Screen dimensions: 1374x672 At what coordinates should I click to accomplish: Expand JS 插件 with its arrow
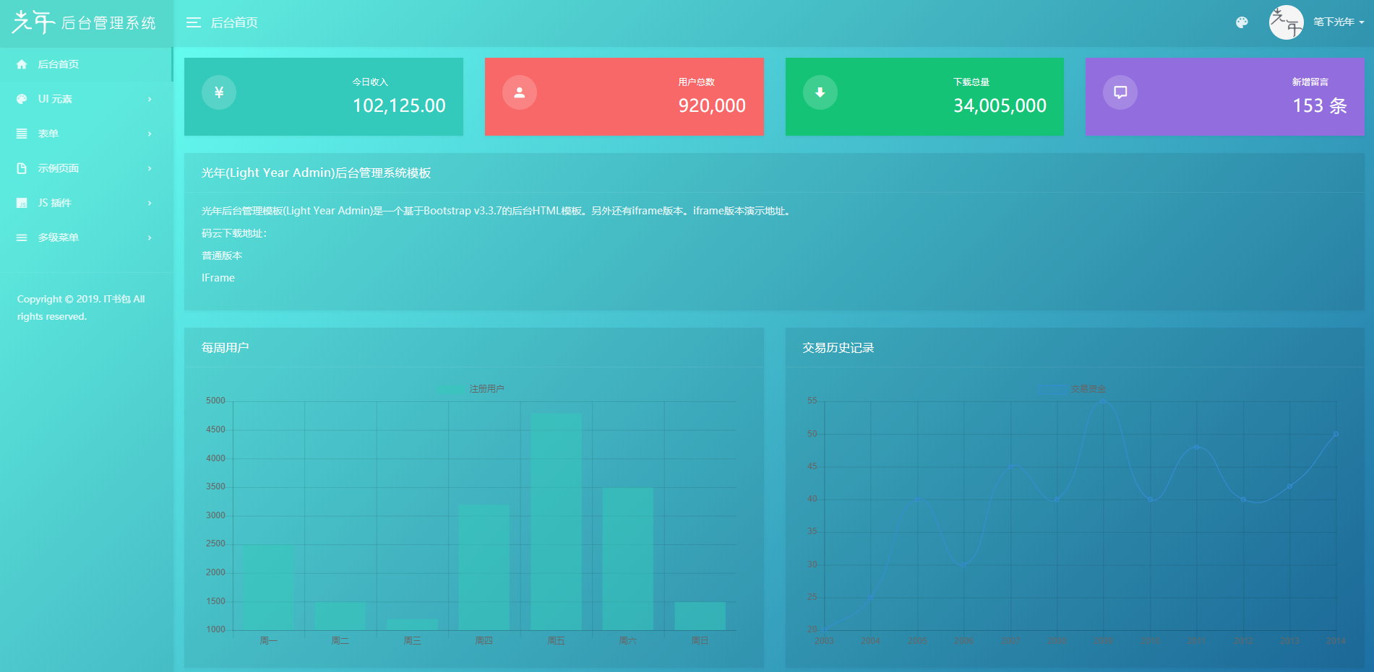(x=150, y=203)
